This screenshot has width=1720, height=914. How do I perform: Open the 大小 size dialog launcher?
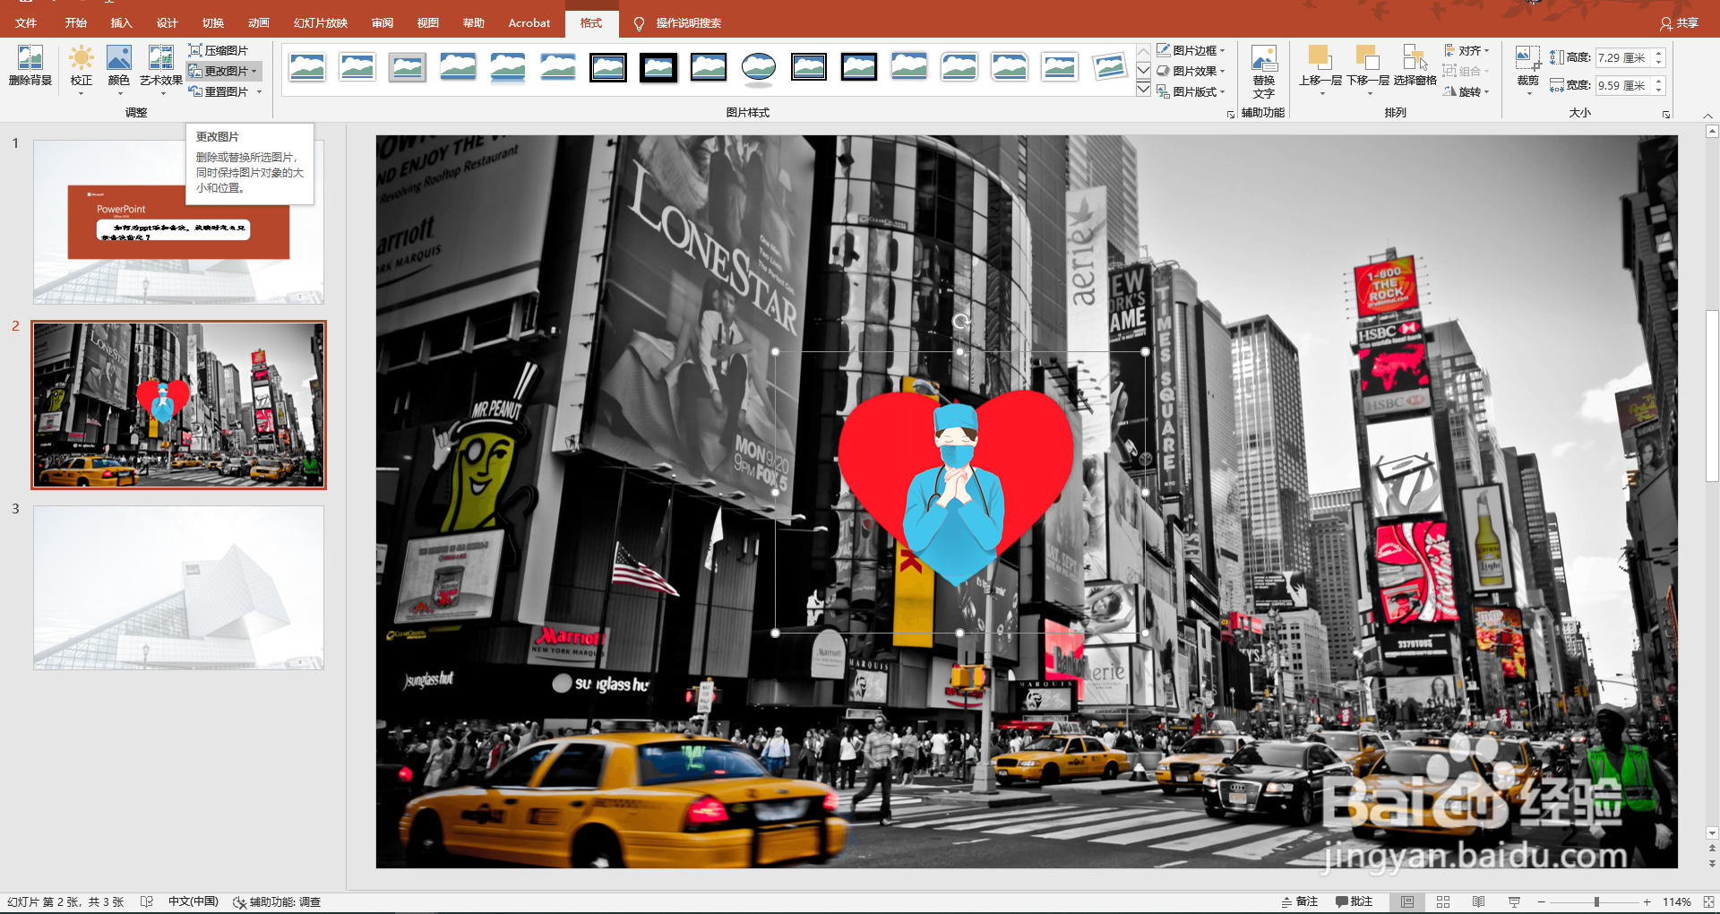1666,114
